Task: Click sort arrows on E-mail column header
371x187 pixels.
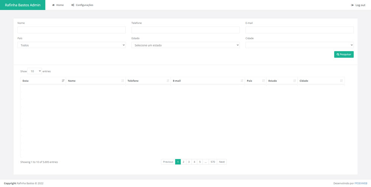Action: [x=242, y=81]
